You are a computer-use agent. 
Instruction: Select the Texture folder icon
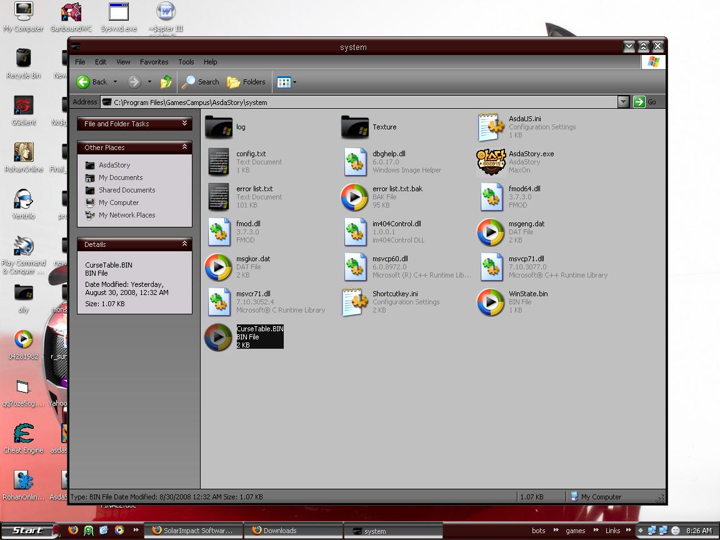(354, 127)
